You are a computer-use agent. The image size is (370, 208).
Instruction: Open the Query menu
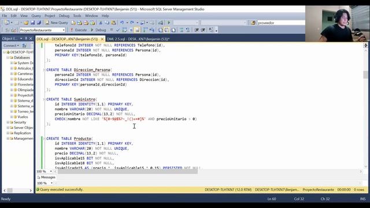(x=36, y=16)
